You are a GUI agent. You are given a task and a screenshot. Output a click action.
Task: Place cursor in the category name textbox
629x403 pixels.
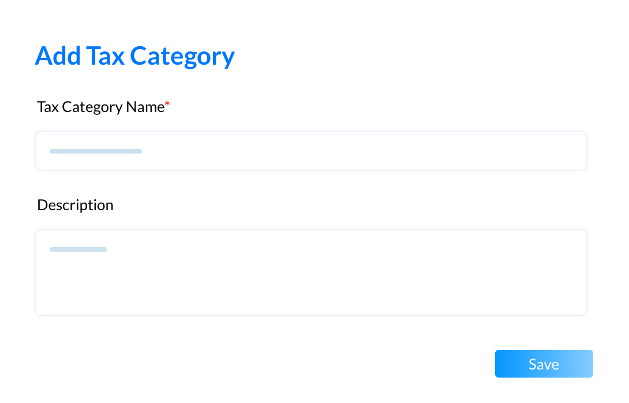[311, 151]
